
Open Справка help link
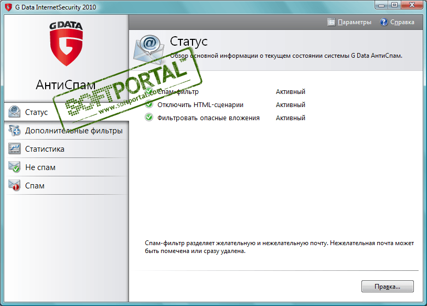point(397,22)
